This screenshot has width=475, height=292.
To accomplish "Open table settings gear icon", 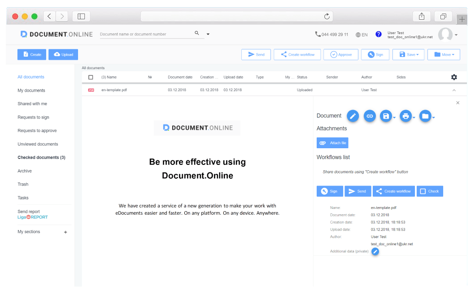I will [x=454, y=77].
